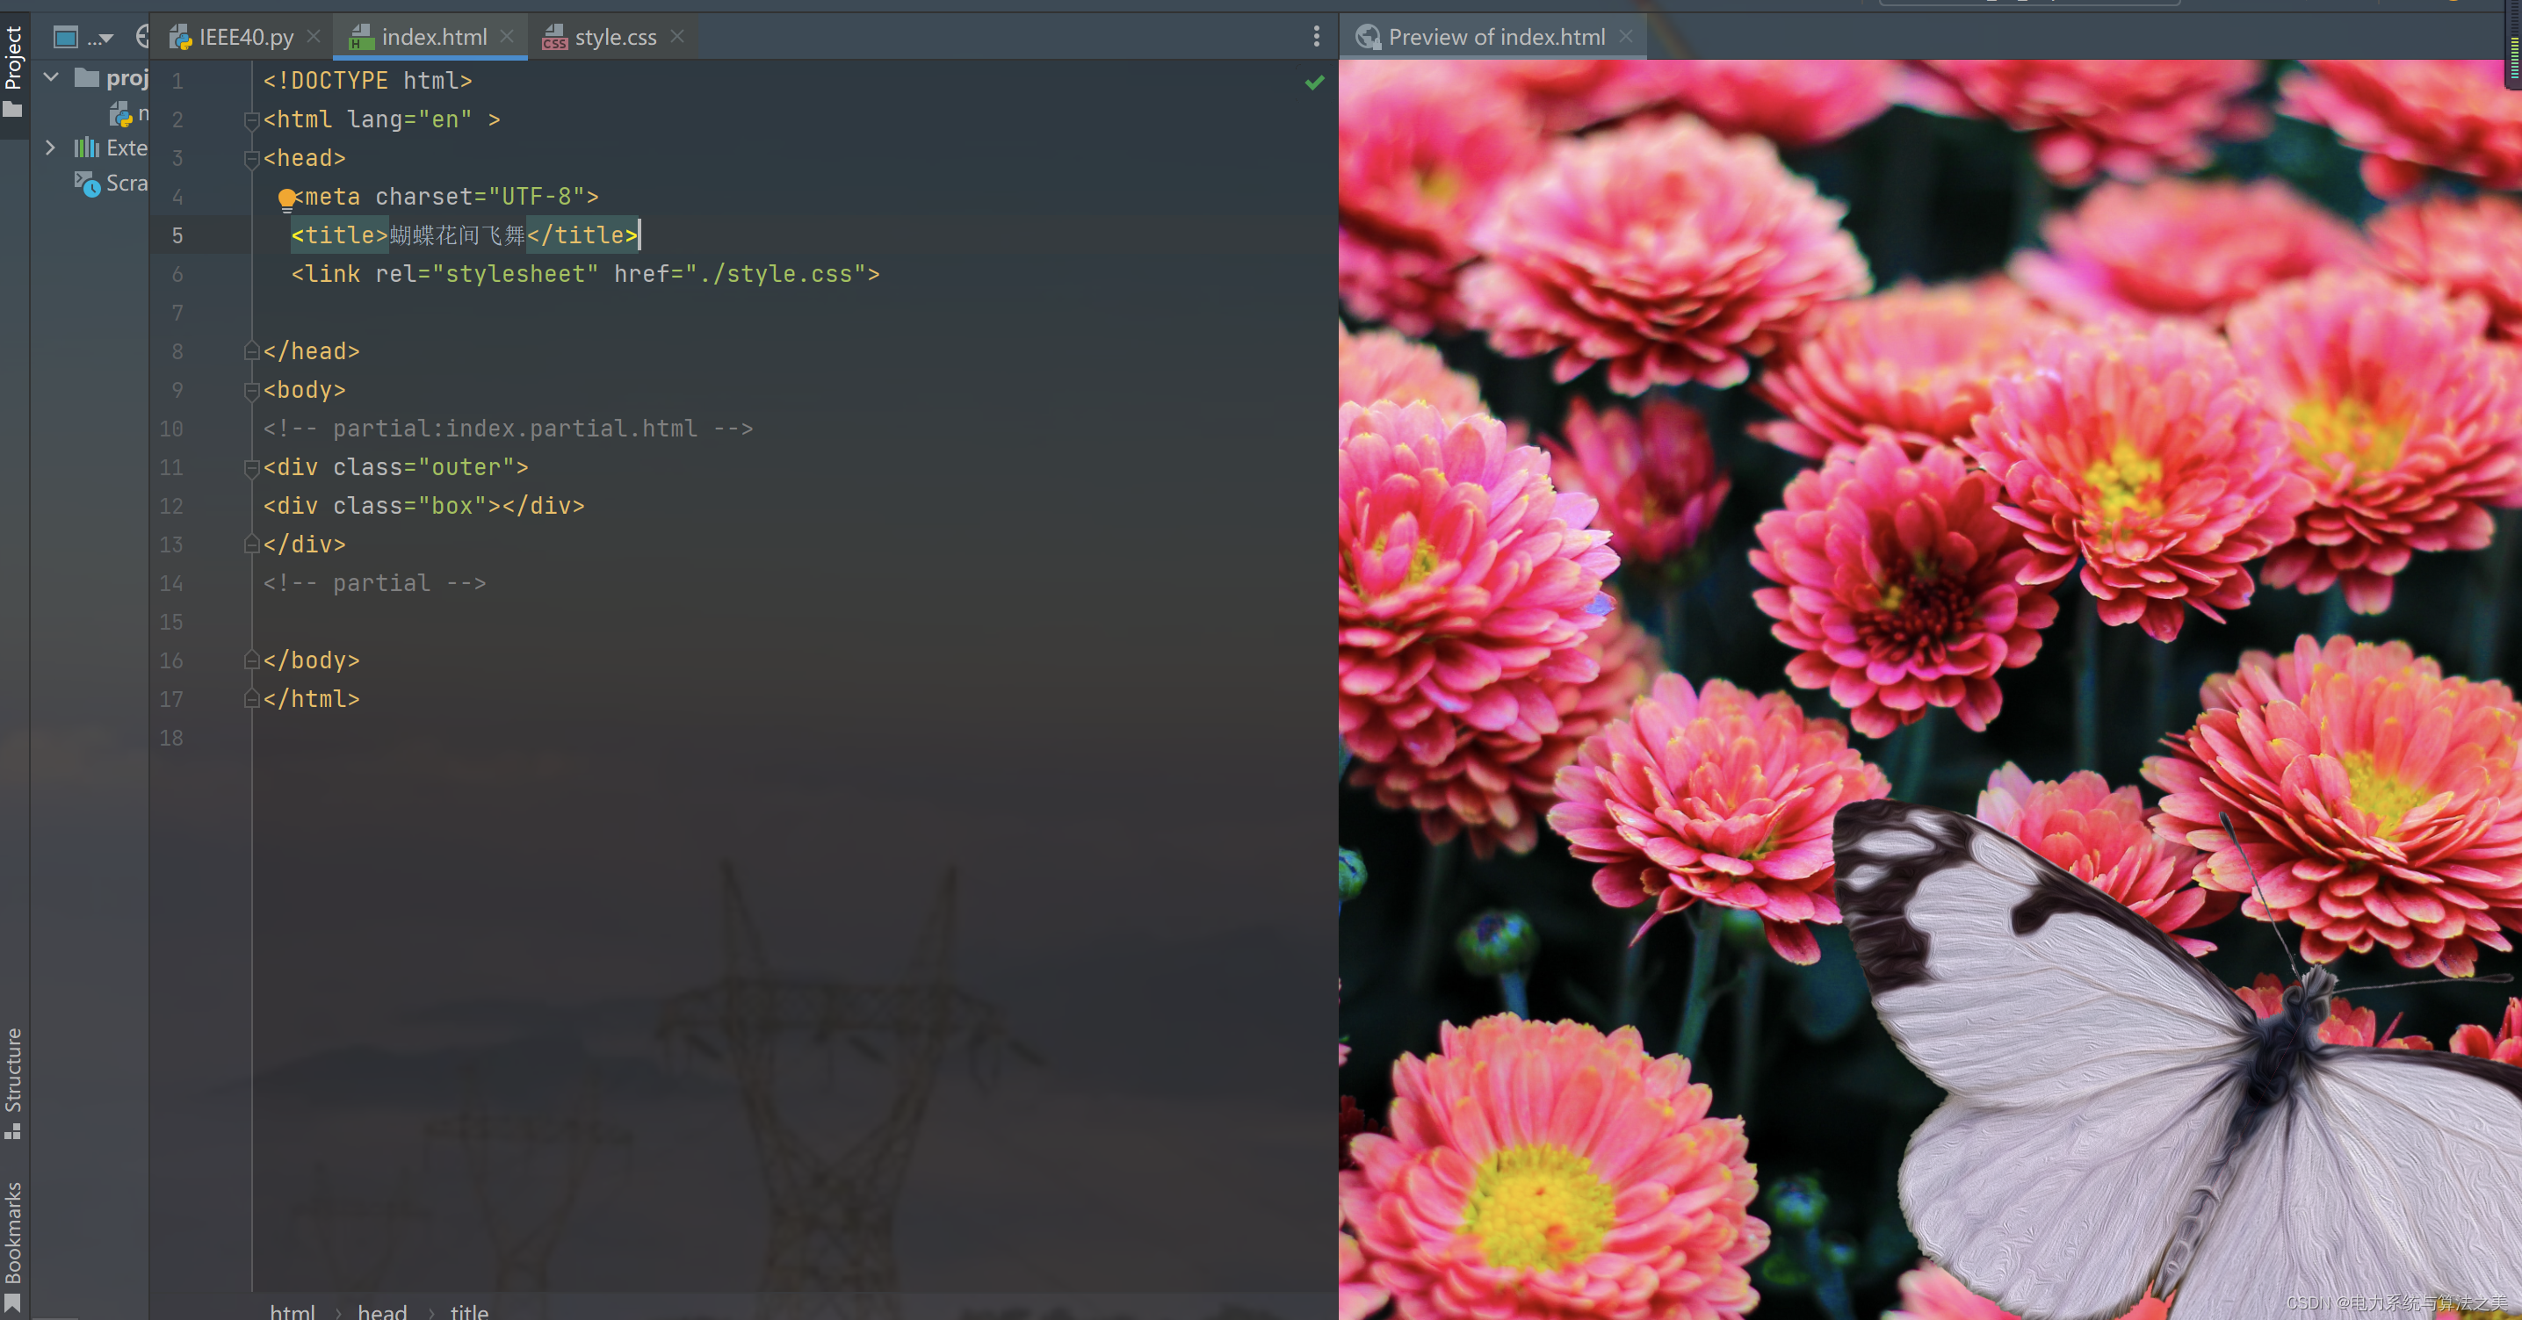
Task: Click the '<!-- partial -->' comment on line 14
Action: (x=374, y=583)
